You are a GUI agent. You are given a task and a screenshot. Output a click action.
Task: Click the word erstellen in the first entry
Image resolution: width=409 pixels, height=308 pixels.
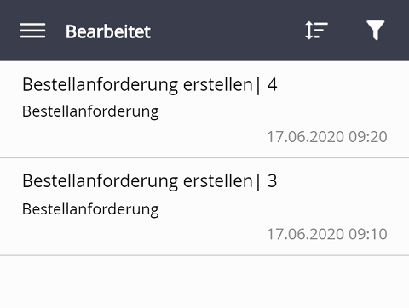(x=218, y=84)
